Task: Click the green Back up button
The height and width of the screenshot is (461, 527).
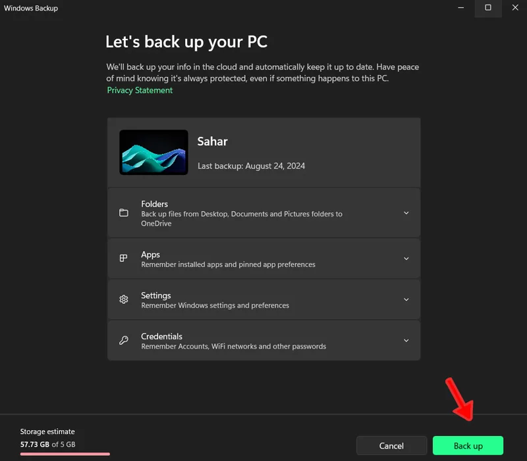Action: [468, 446]
